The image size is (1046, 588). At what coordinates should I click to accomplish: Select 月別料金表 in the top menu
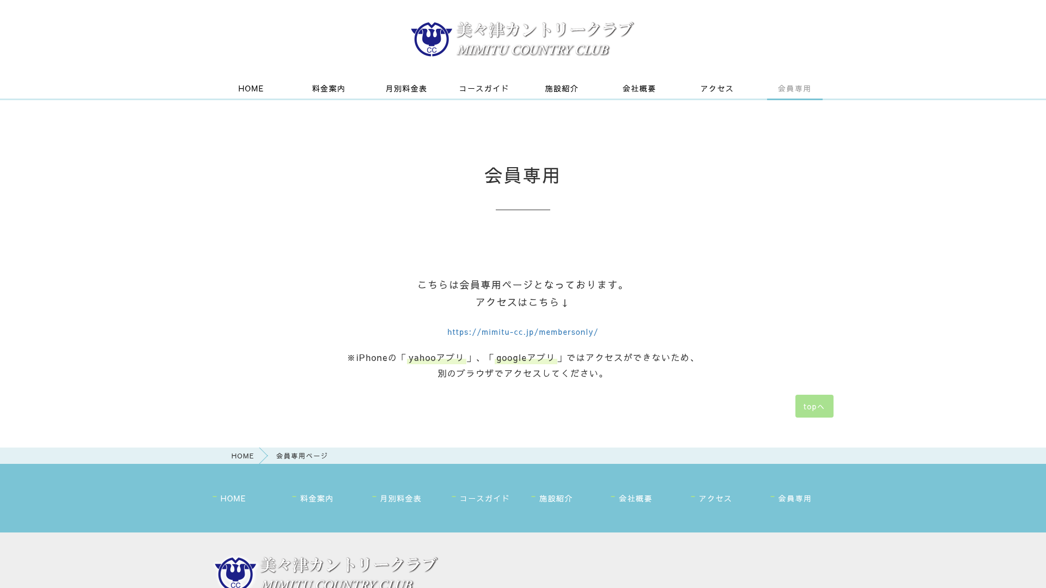pos(406,89)
